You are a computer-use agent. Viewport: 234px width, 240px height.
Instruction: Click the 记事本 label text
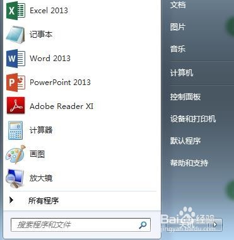point(41,35)
